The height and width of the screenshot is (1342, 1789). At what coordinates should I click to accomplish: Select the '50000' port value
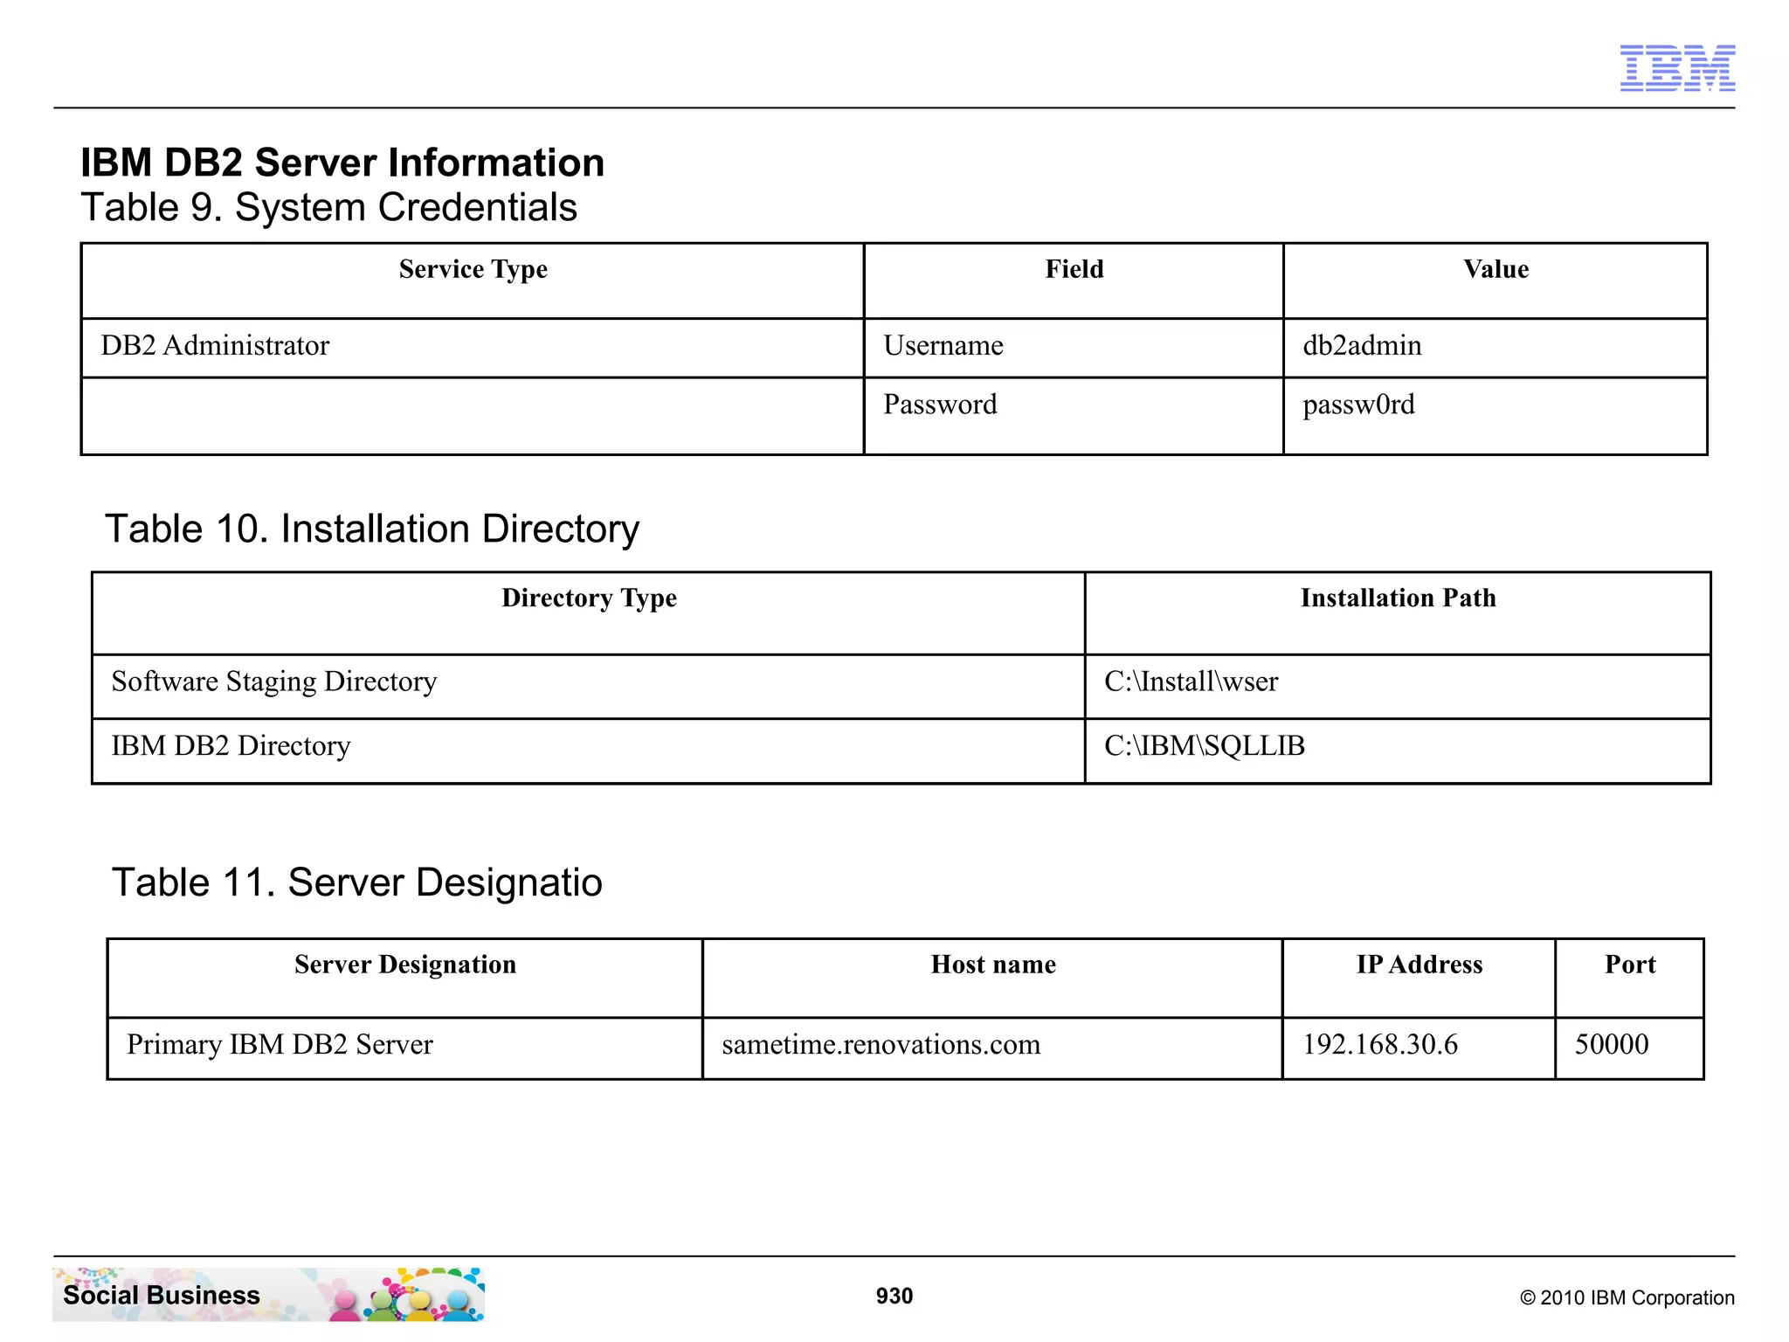1612,1045
